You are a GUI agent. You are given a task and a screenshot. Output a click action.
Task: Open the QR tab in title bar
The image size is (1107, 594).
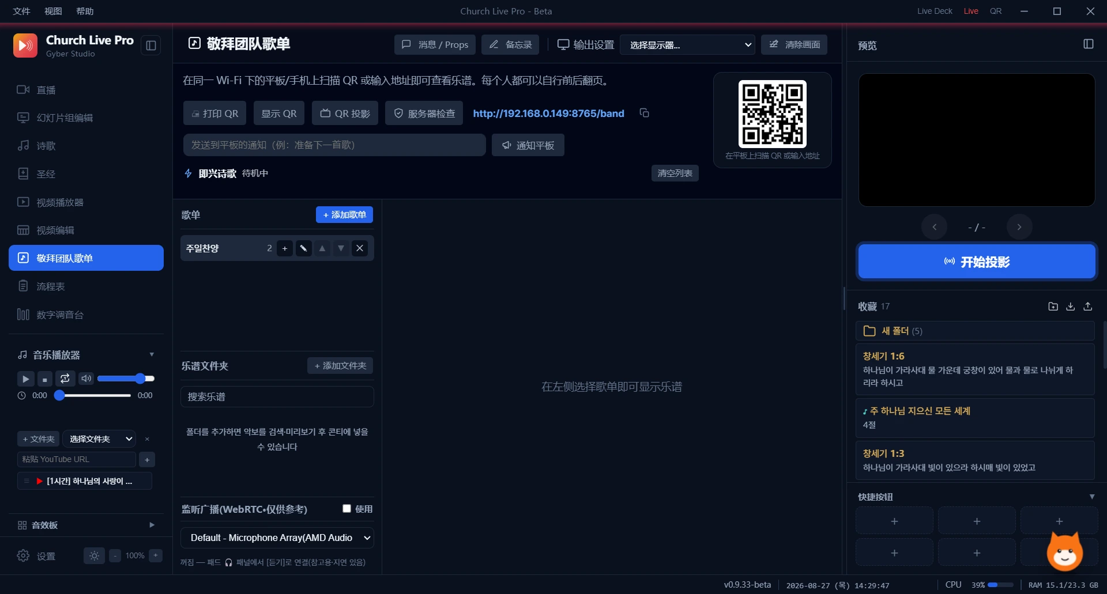point(996,11)
